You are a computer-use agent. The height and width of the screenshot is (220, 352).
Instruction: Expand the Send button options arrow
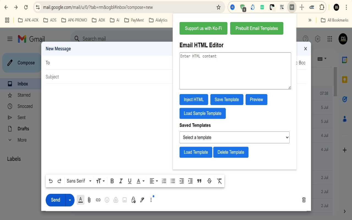[x=70, y=200]
